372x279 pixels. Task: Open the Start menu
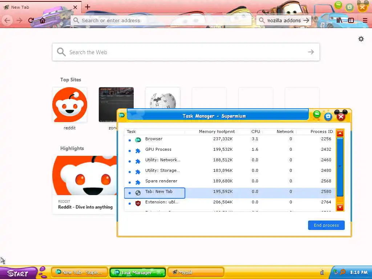click(x=18, y=273)
